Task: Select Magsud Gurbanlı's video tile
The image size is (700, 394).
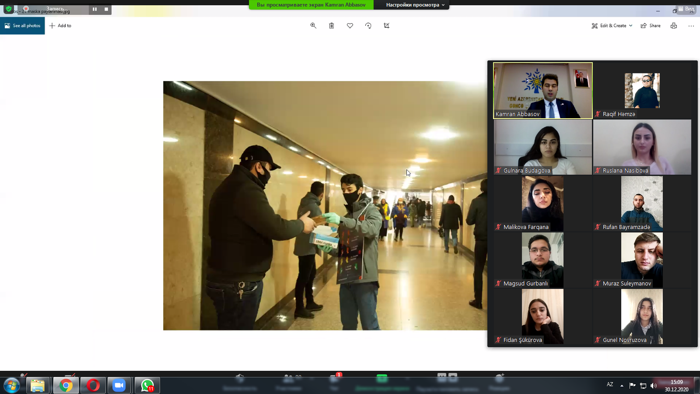Action: [x=543, y=260]
